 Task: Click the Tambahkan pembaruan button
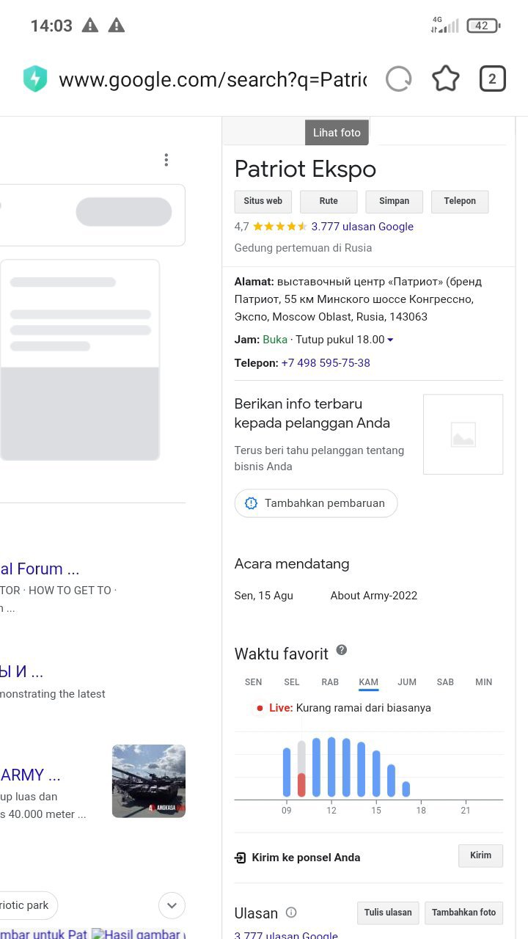[x=315, y=503]
